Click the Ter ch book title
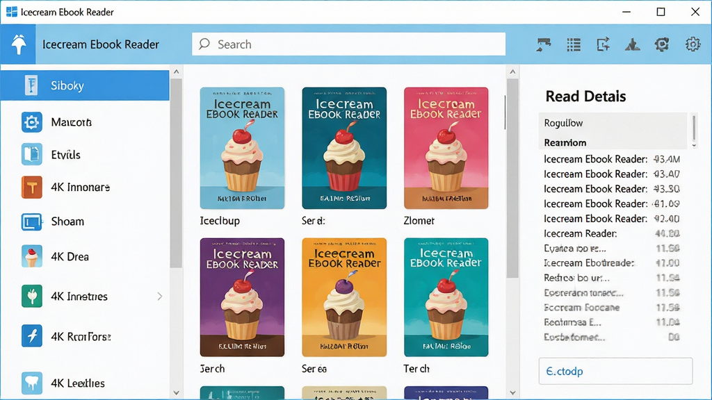 [x=416, y=369]
